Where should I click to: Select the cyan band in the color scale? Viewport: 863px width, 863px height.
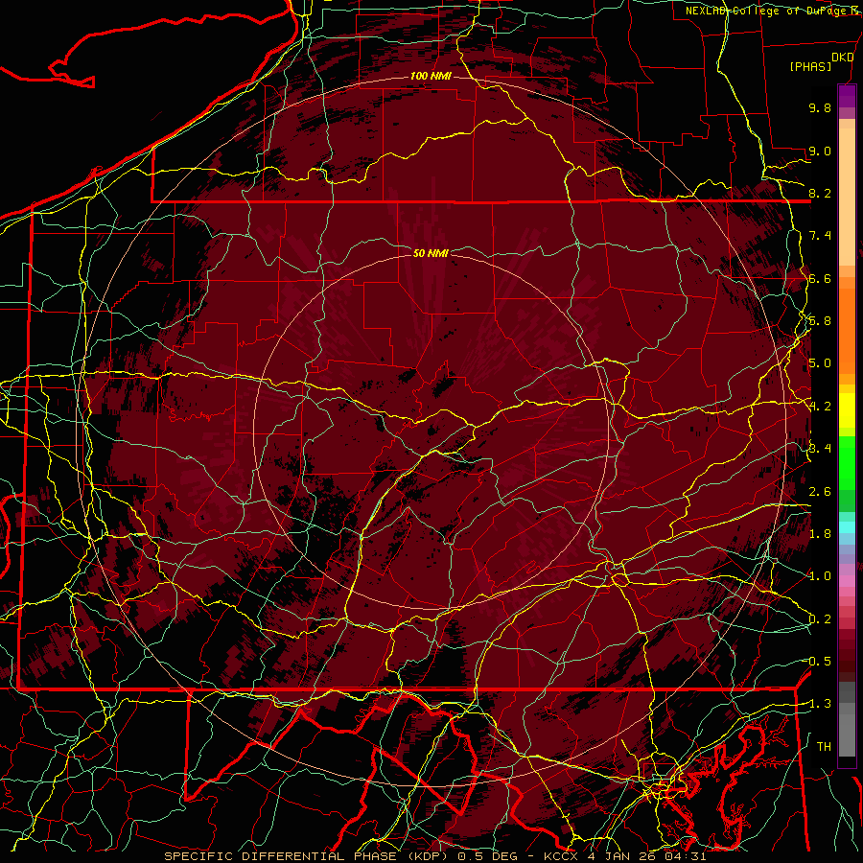coord(847,527)
